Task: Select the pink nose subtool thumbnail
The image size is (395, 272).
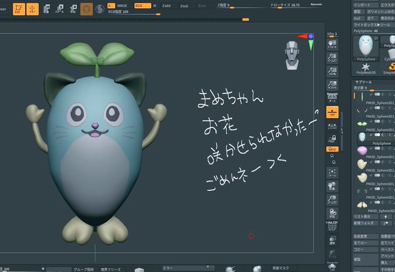Action: (362, 150)
